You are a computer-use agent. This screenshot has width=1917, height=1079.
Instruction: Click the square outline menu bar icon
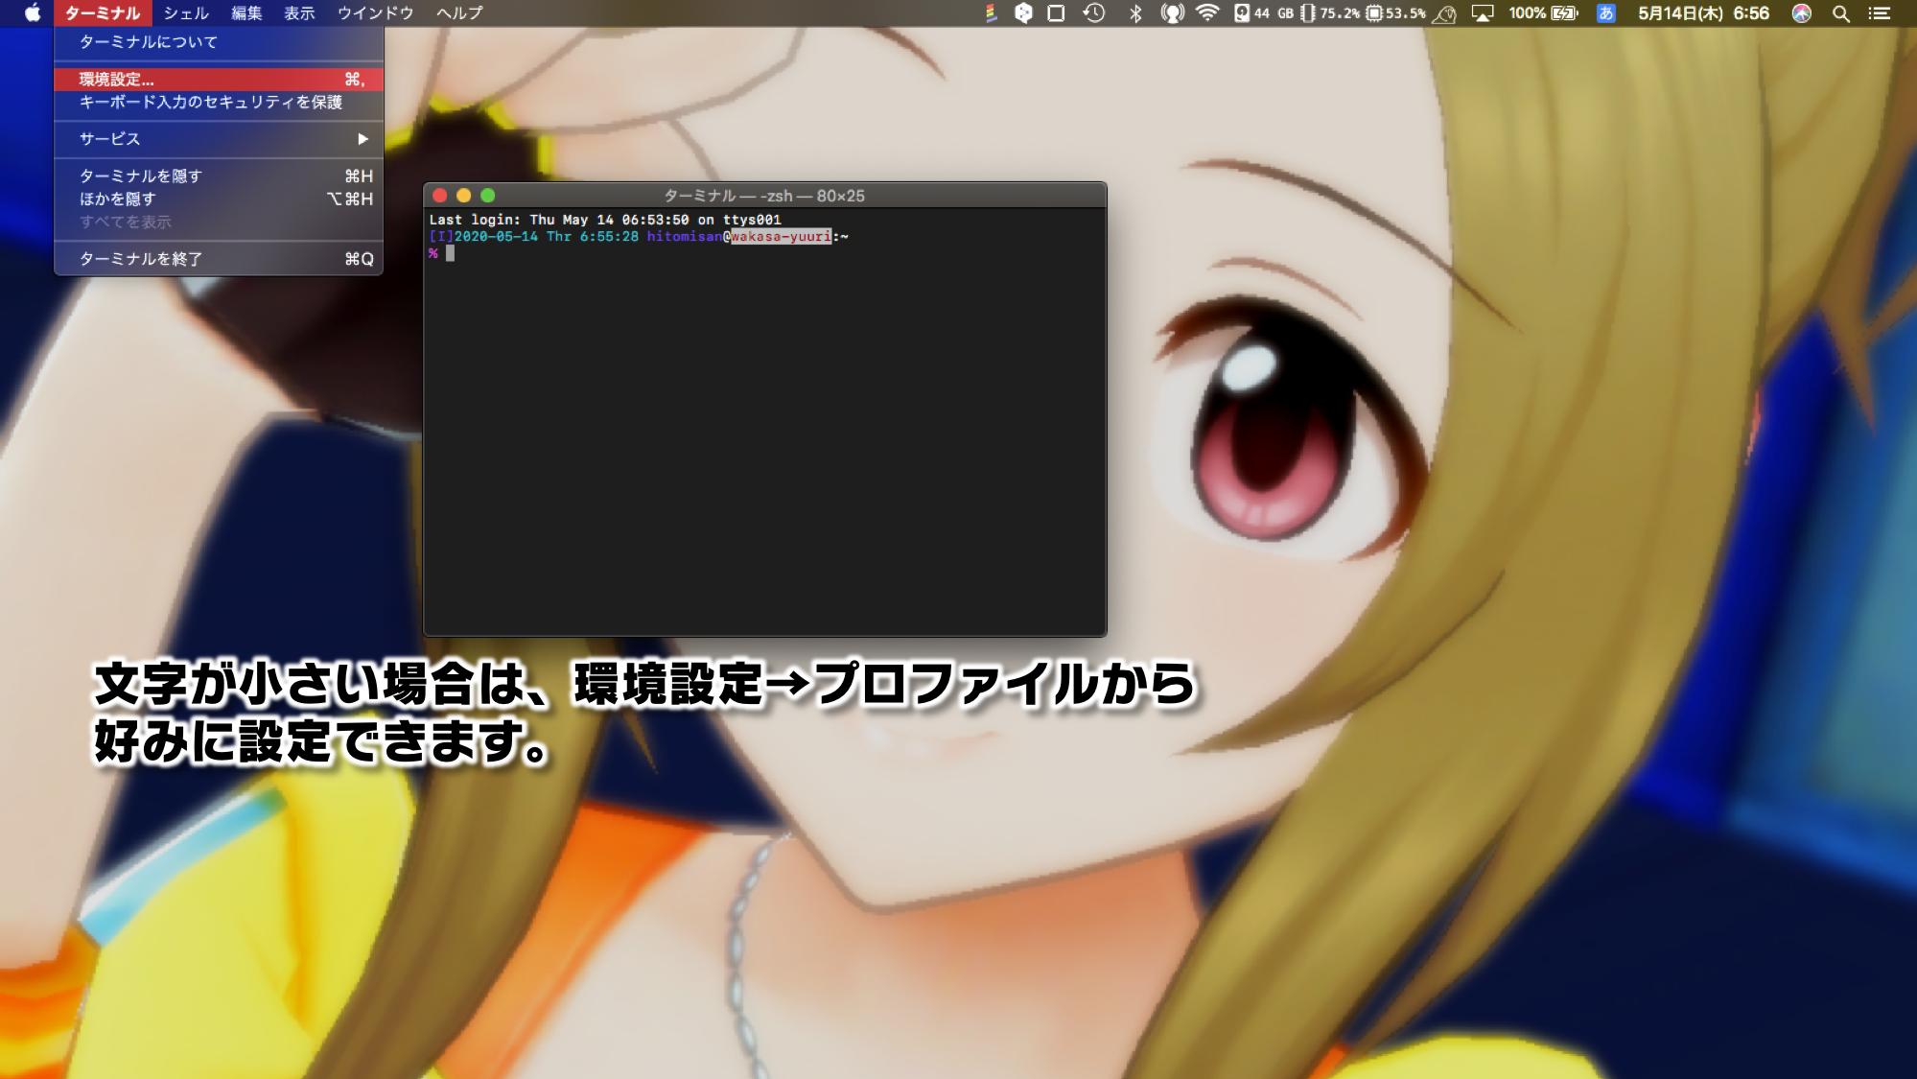[x=1056, y=12]
